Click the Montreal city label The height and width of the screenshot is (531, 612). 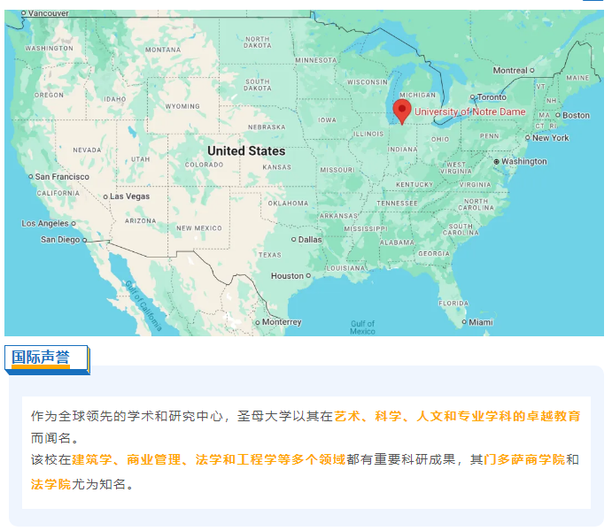pos(510,71)
